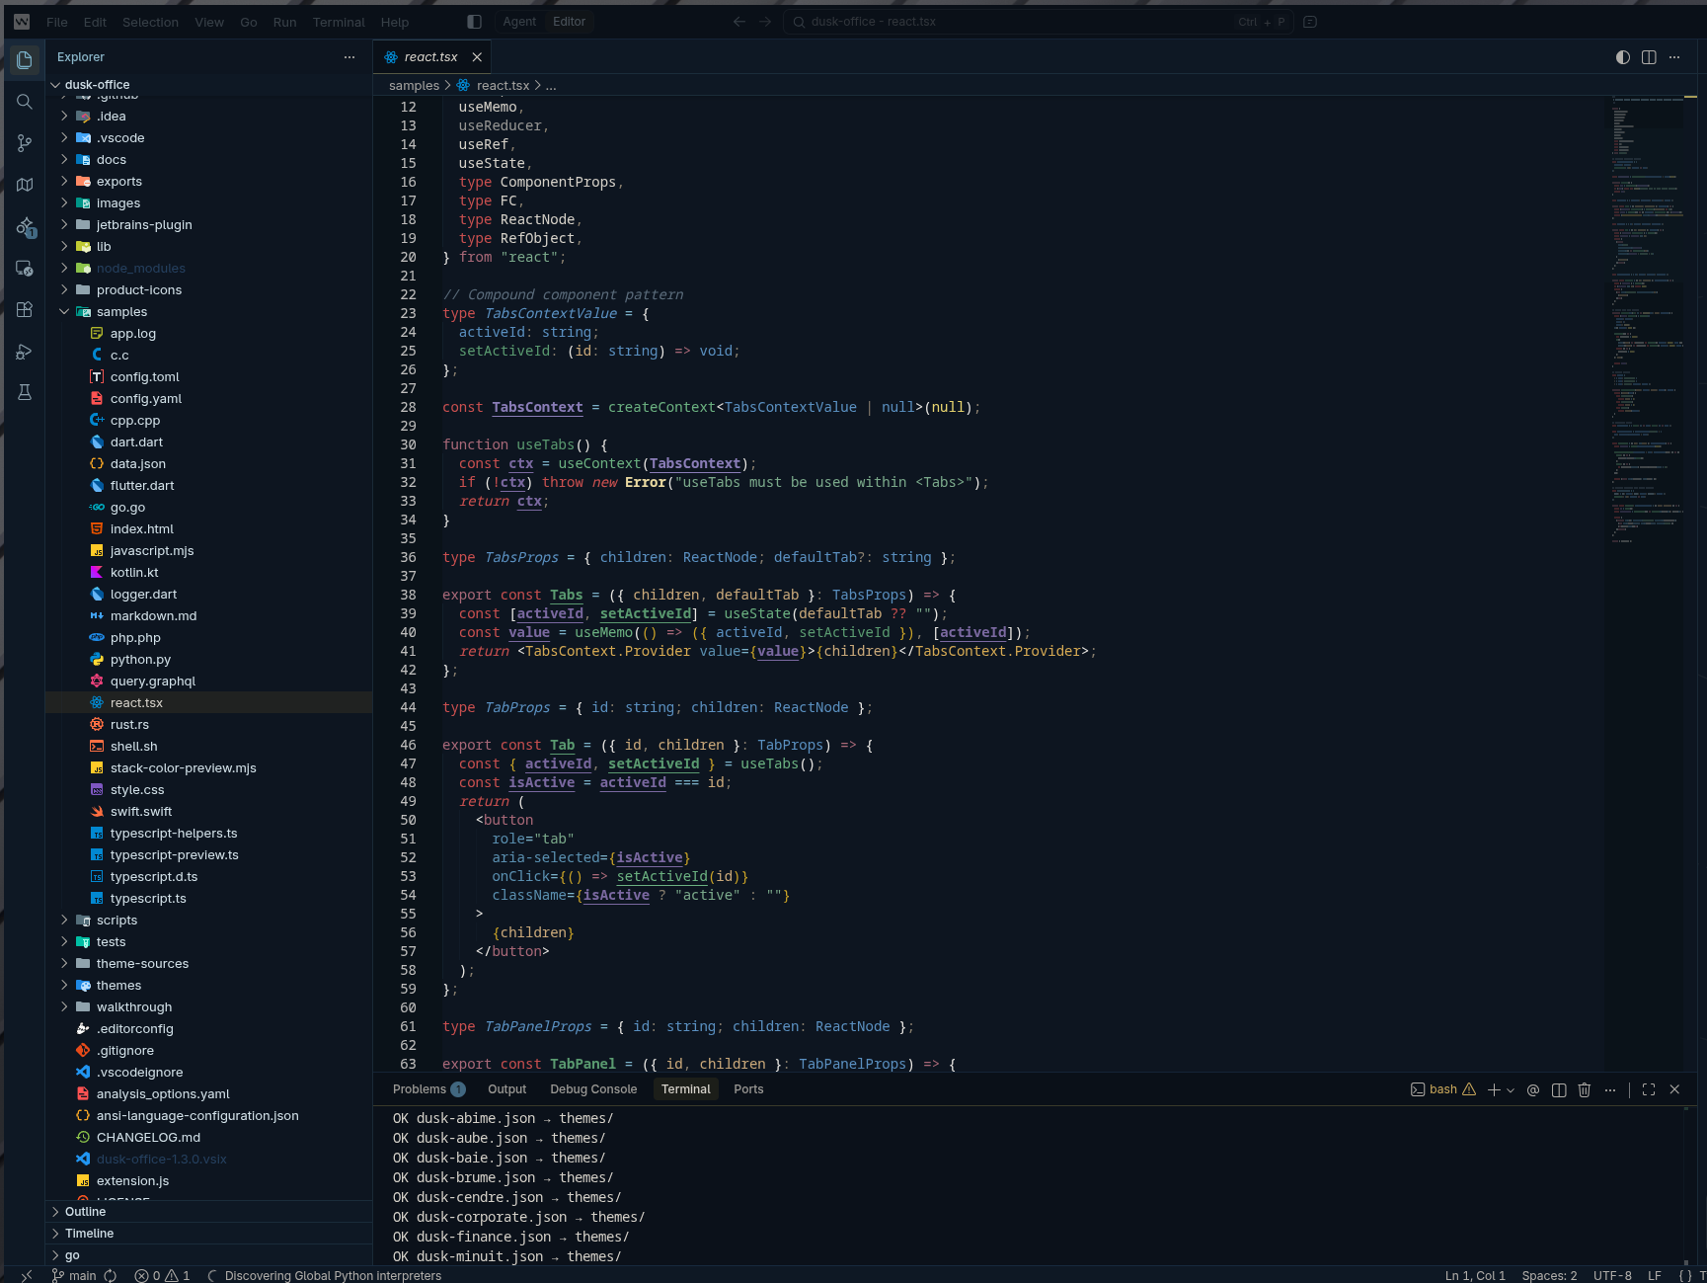Toggle primary sidebar layout icon in title bar

point(474,22)
